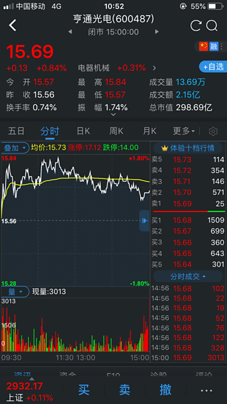
Task: Switch to the 日K tab
Action: point(83,131)
